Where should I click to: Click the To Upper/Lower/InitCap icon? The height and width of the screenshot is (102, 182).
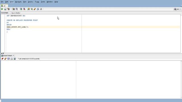click(x=32, y=9)
